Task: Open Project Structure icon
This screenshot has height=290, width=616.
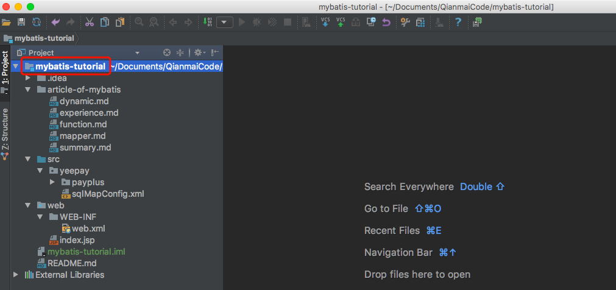Action: point(421,23)
